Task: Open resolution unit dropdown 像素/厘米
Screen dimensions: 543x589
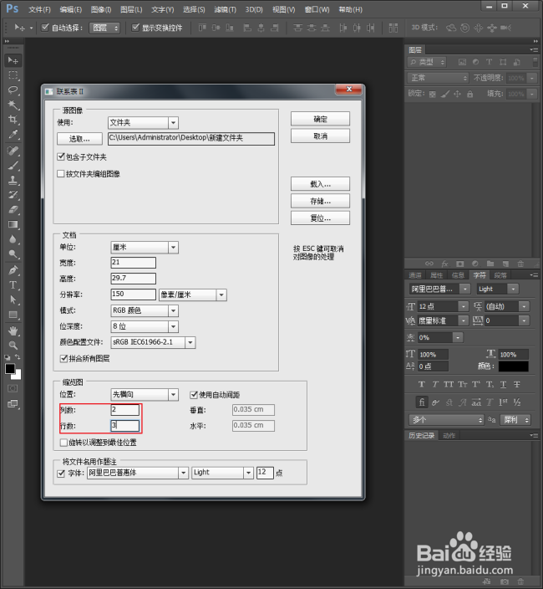Action: (193, 294)
